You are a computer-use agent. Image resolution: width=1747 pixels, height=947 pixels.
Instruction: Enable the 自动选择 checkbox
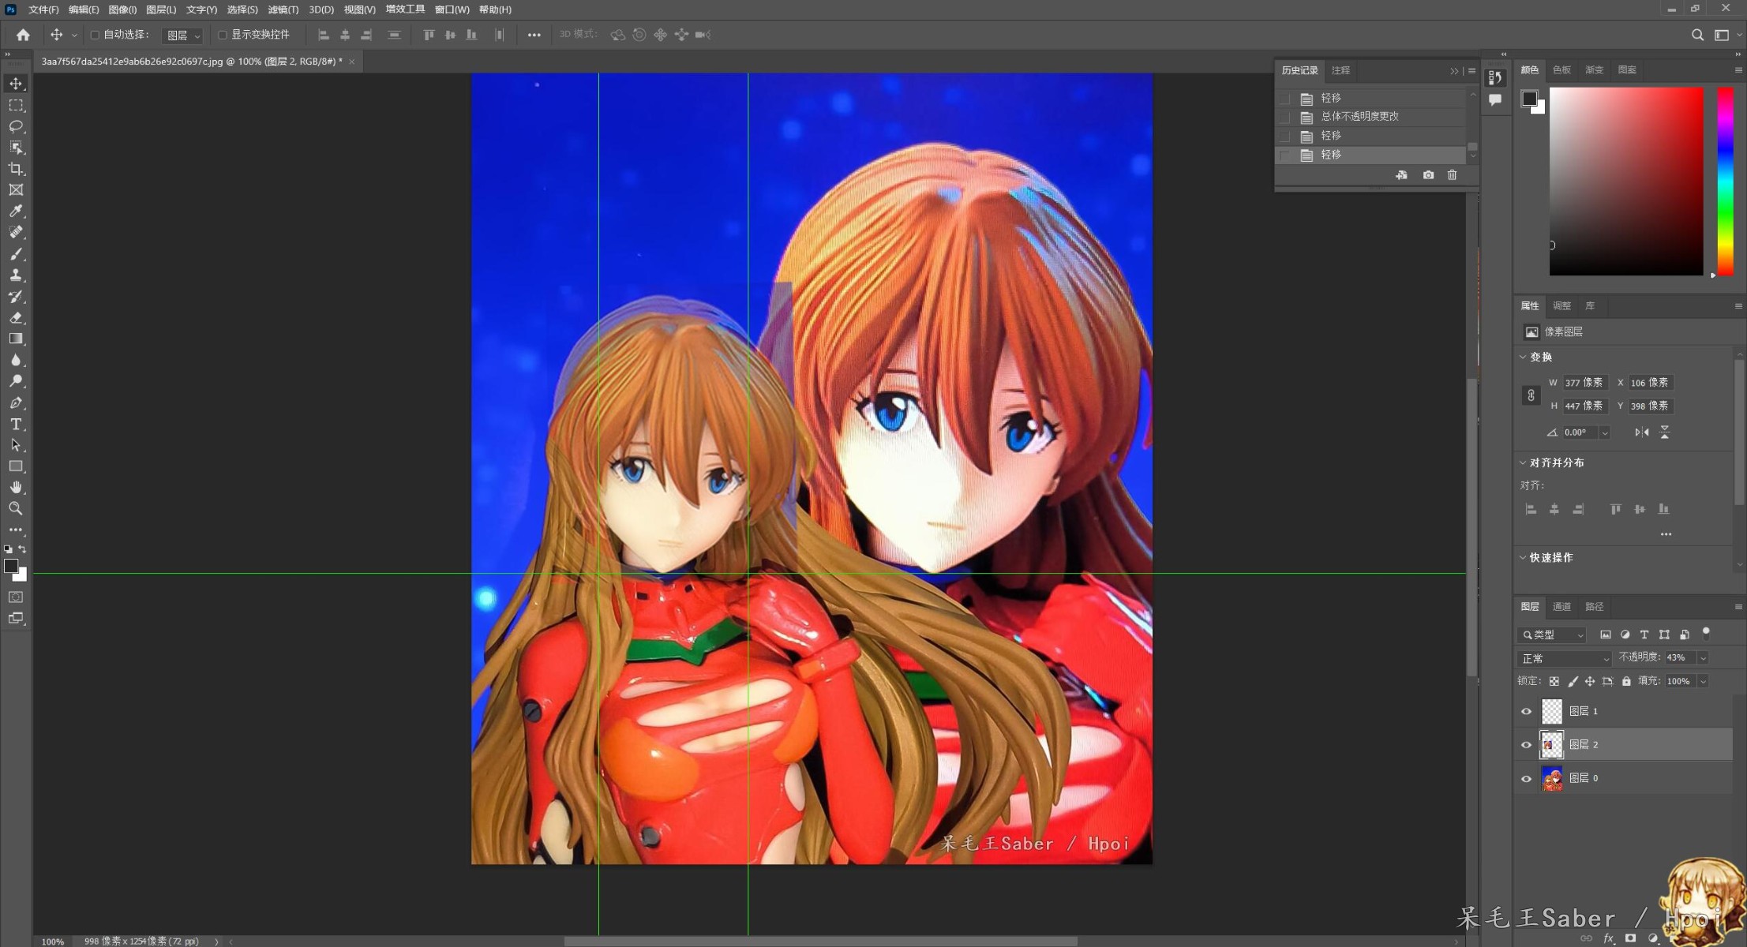(95, 35)
